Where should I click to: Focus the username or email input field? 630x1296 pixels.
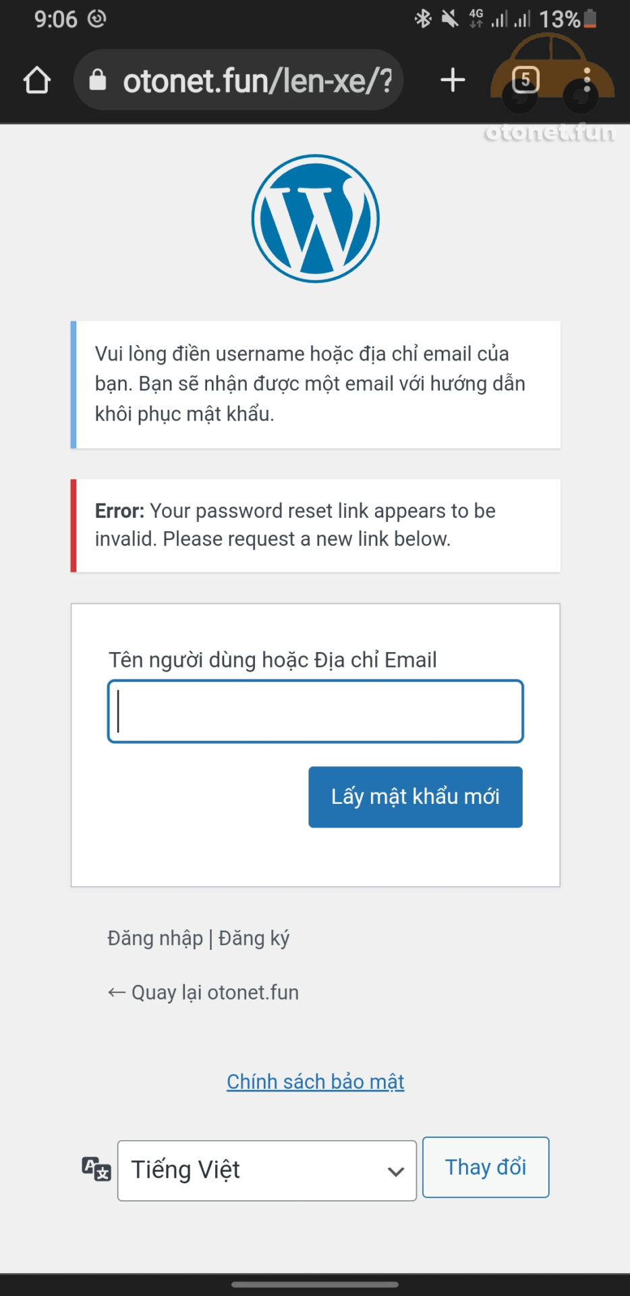[316, 711]
